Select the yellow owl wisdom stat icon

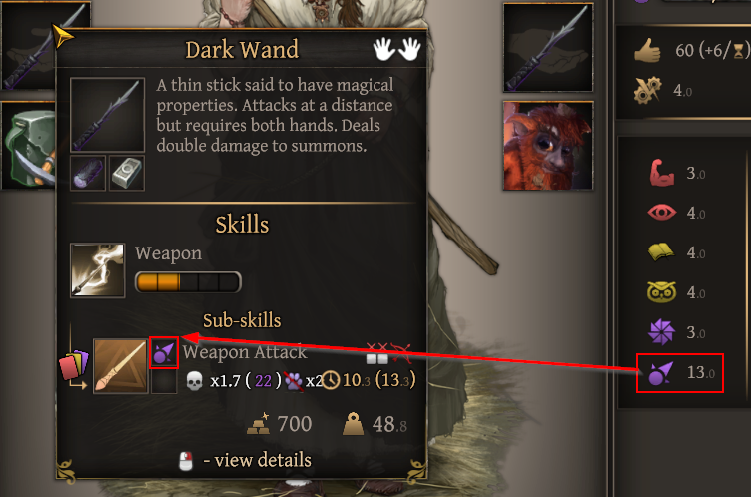(x=661, y=292)
